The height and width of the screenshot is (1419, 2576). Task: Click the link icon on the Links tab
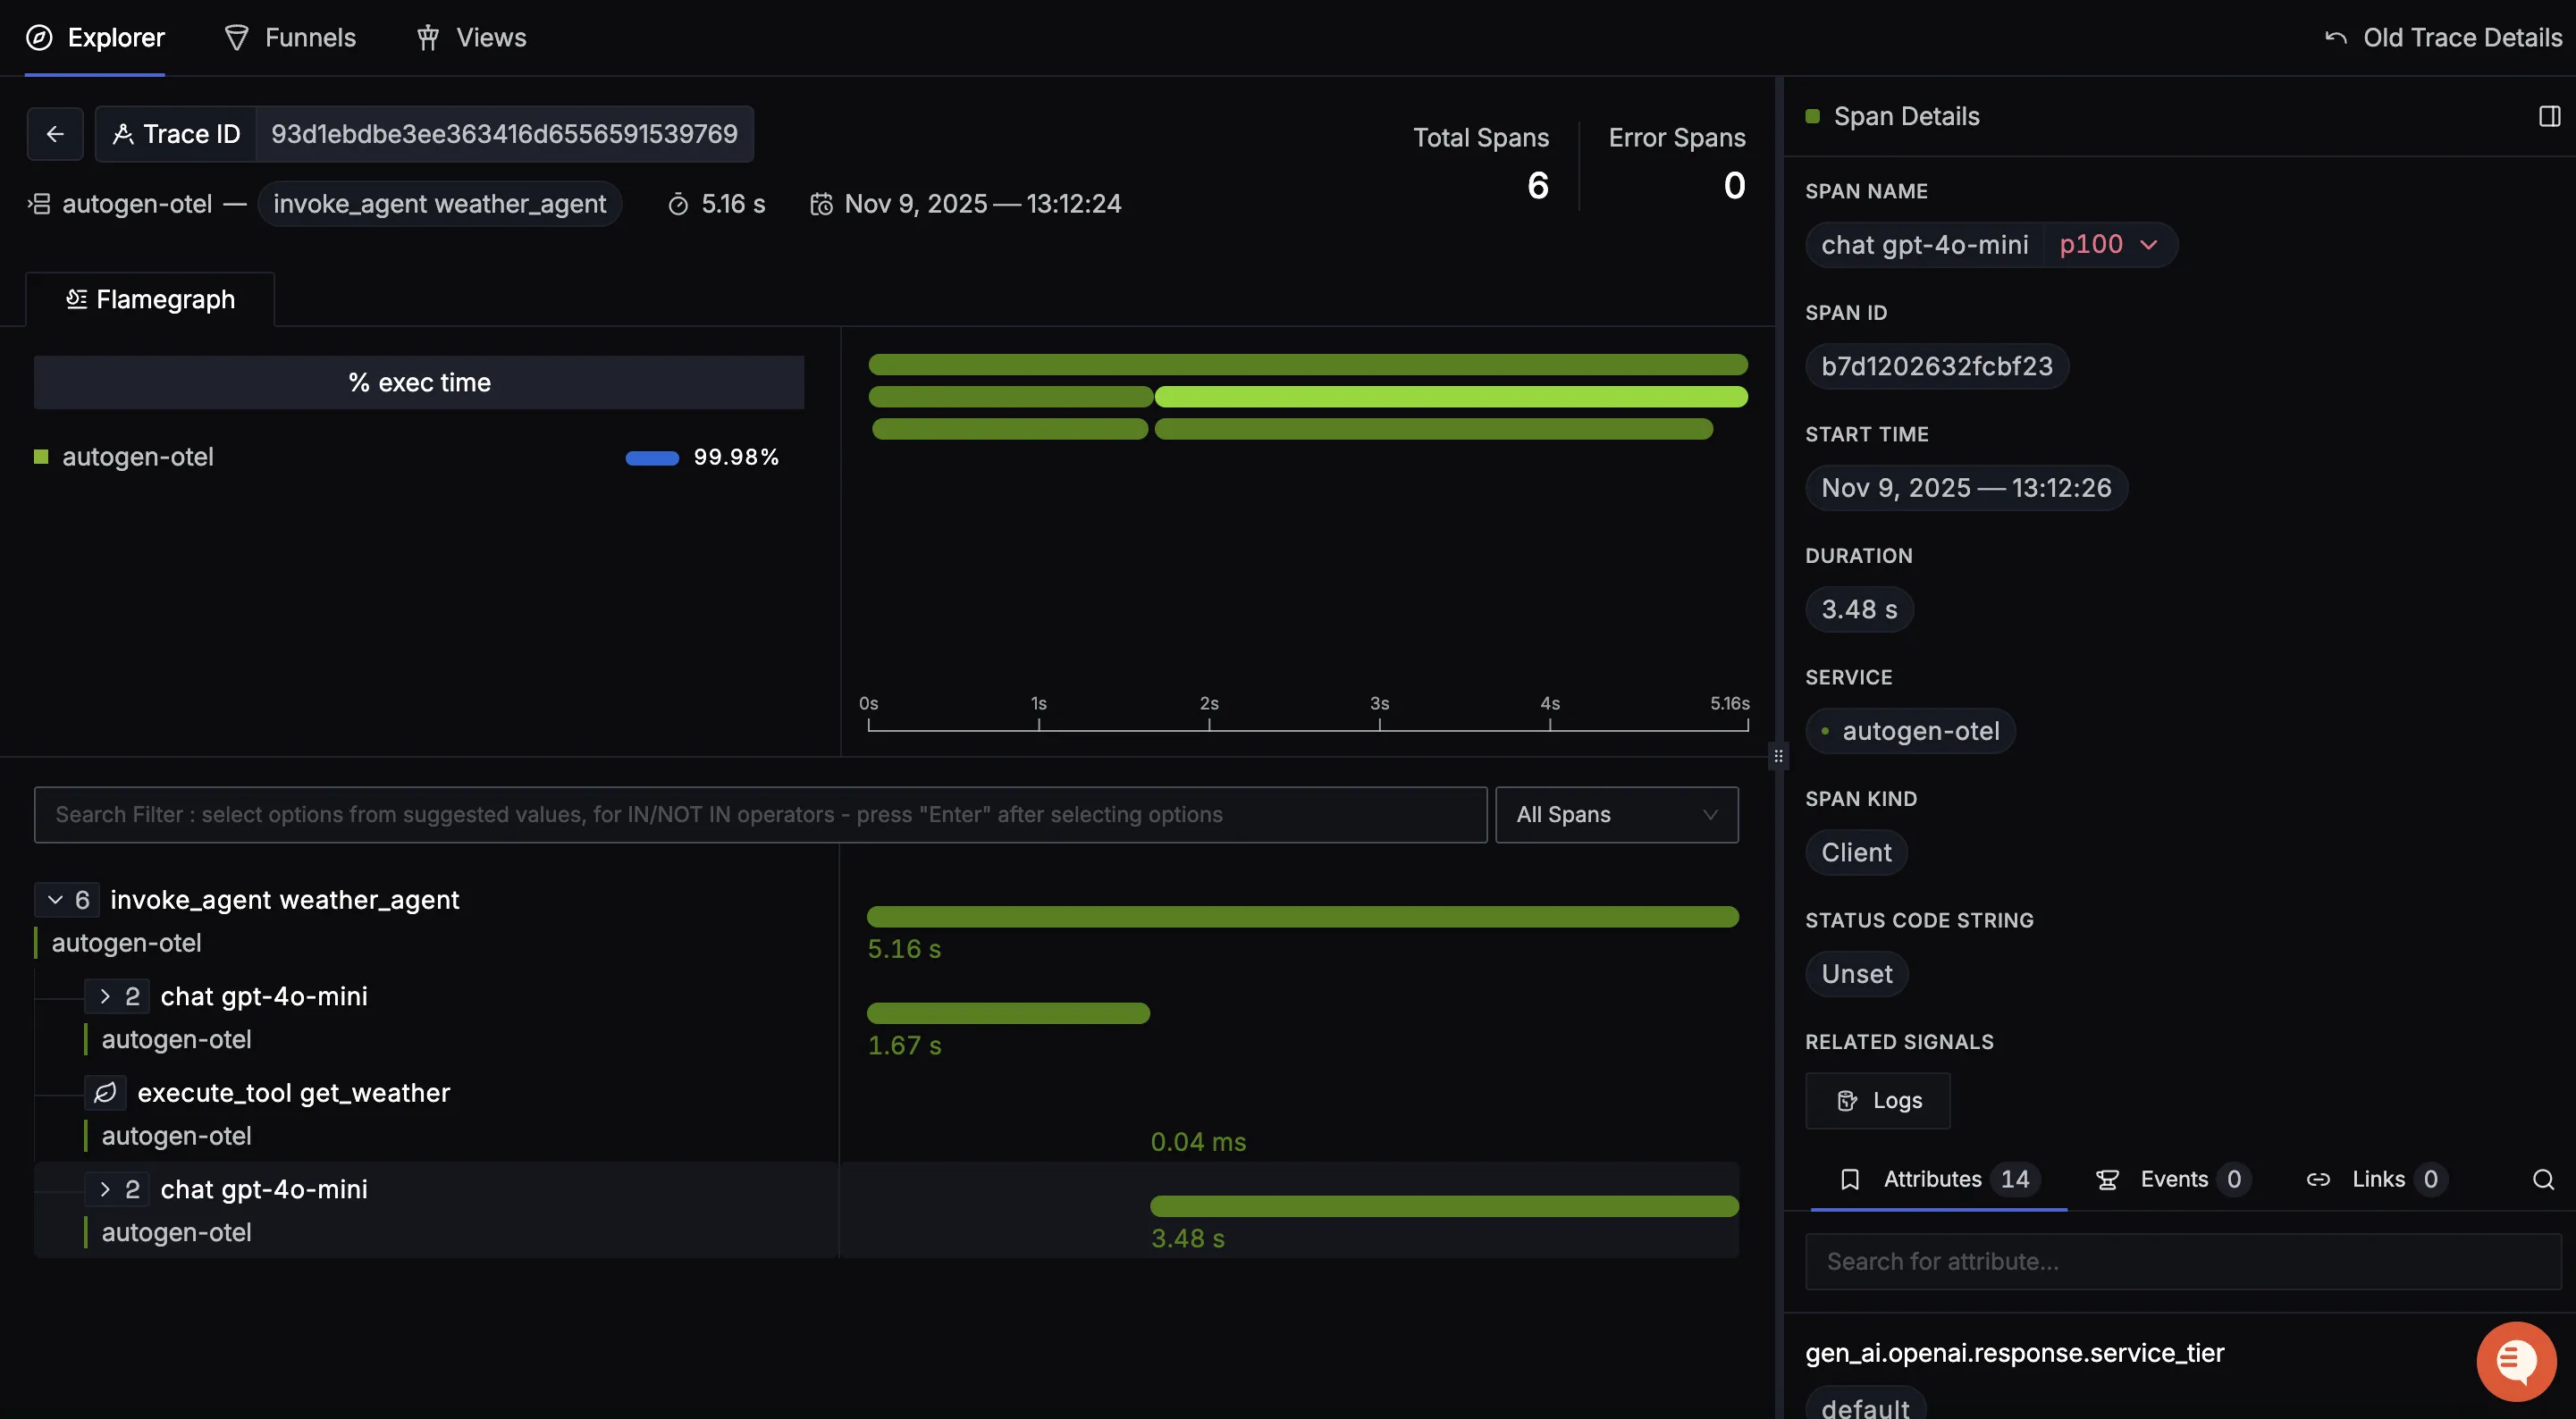coord(2320,1179)
